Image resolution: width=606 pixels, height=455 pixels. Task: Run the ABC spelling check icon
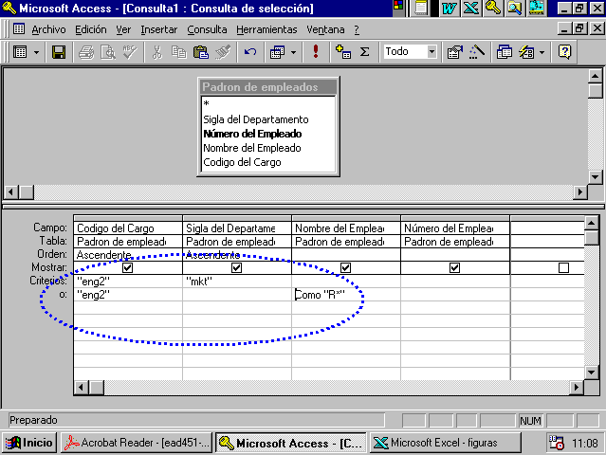tap(130, 52)
